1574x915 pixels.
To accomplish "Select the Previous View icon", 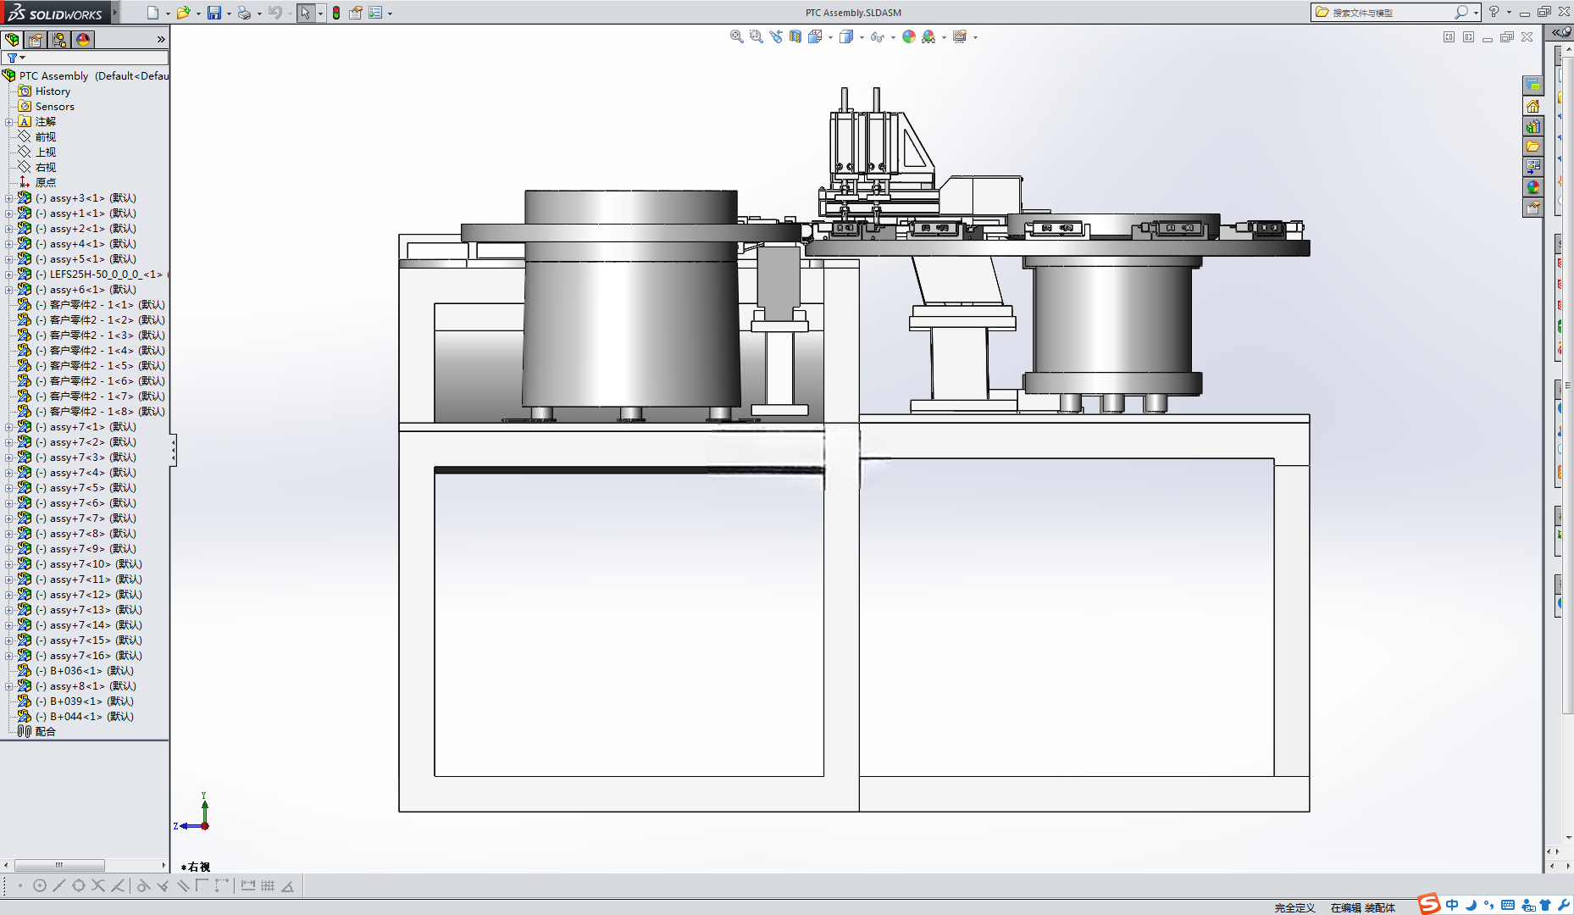I will click(775, 36).
